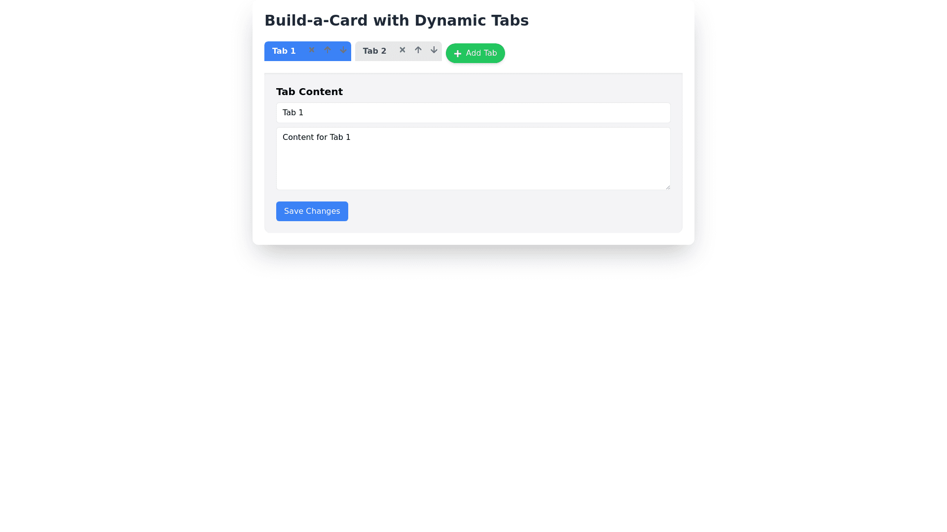The image size is (947, 532).
Task: Remove Tab 2 using its X icon
Action: tap(402, 50)
